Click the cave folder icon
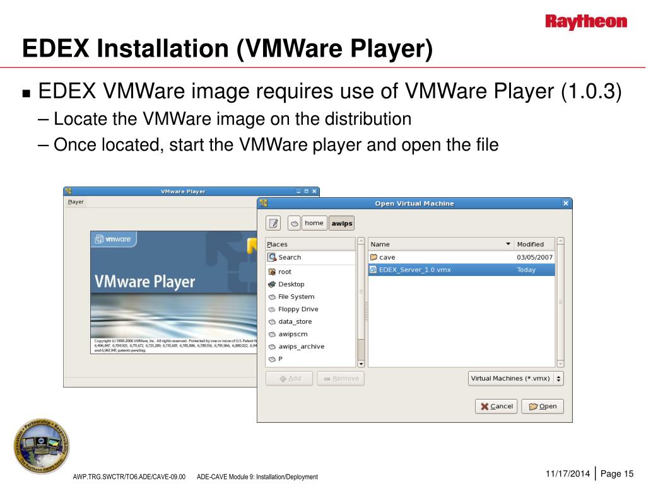Viewport: 646px width, 484px height. (373, 257)
